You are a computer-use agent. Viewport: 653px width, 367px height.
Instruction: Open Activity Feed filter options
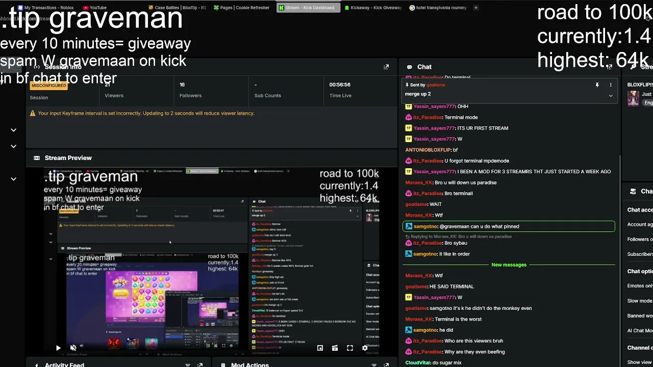188,365
